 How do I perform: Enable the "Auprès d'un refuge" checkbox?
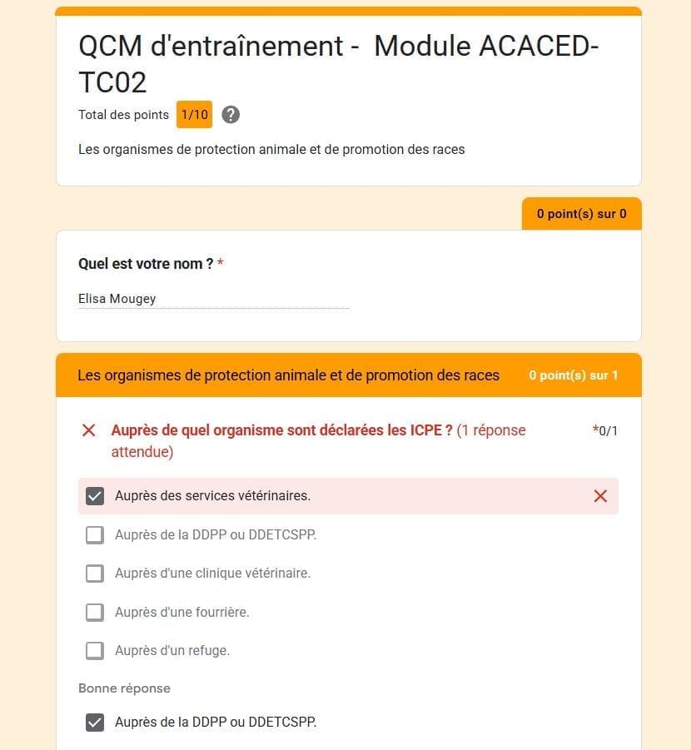[x=95, y=651]
